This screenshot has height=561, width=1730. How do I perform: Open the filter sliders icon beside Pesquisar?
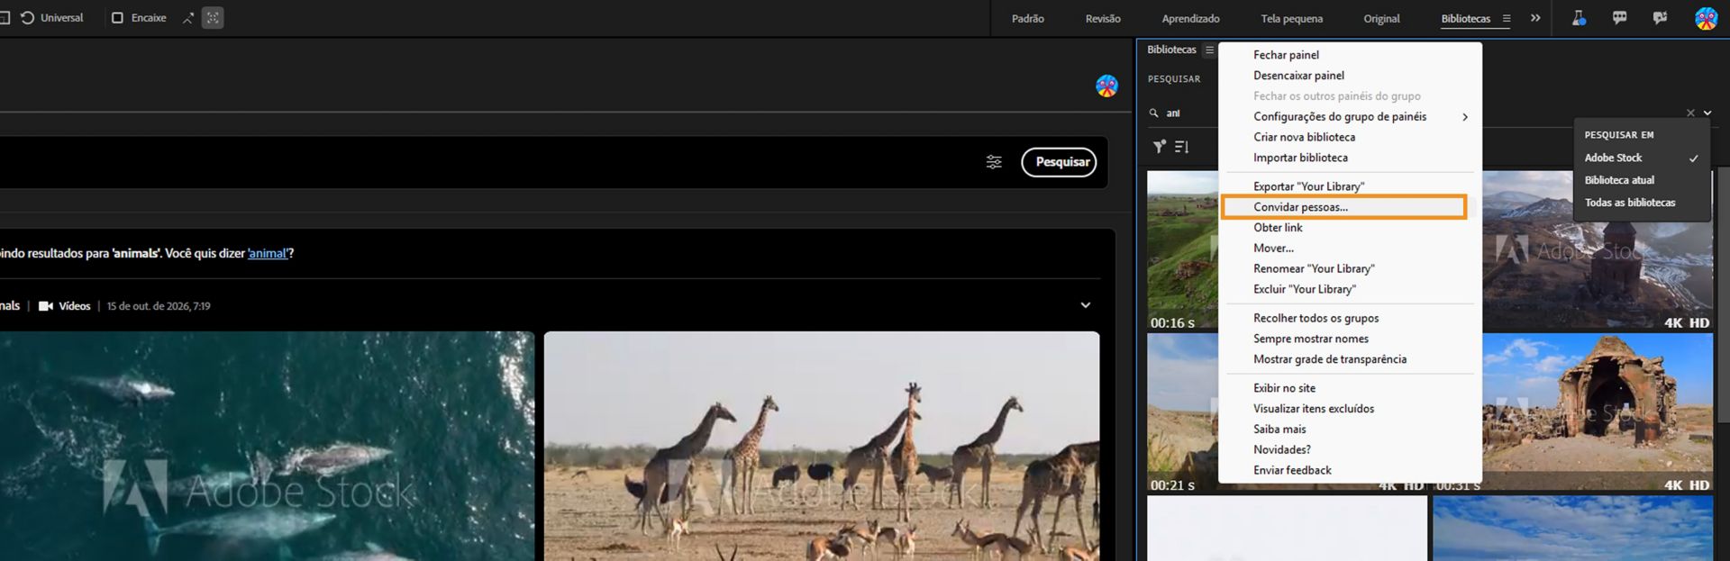(x=994, y=162)
